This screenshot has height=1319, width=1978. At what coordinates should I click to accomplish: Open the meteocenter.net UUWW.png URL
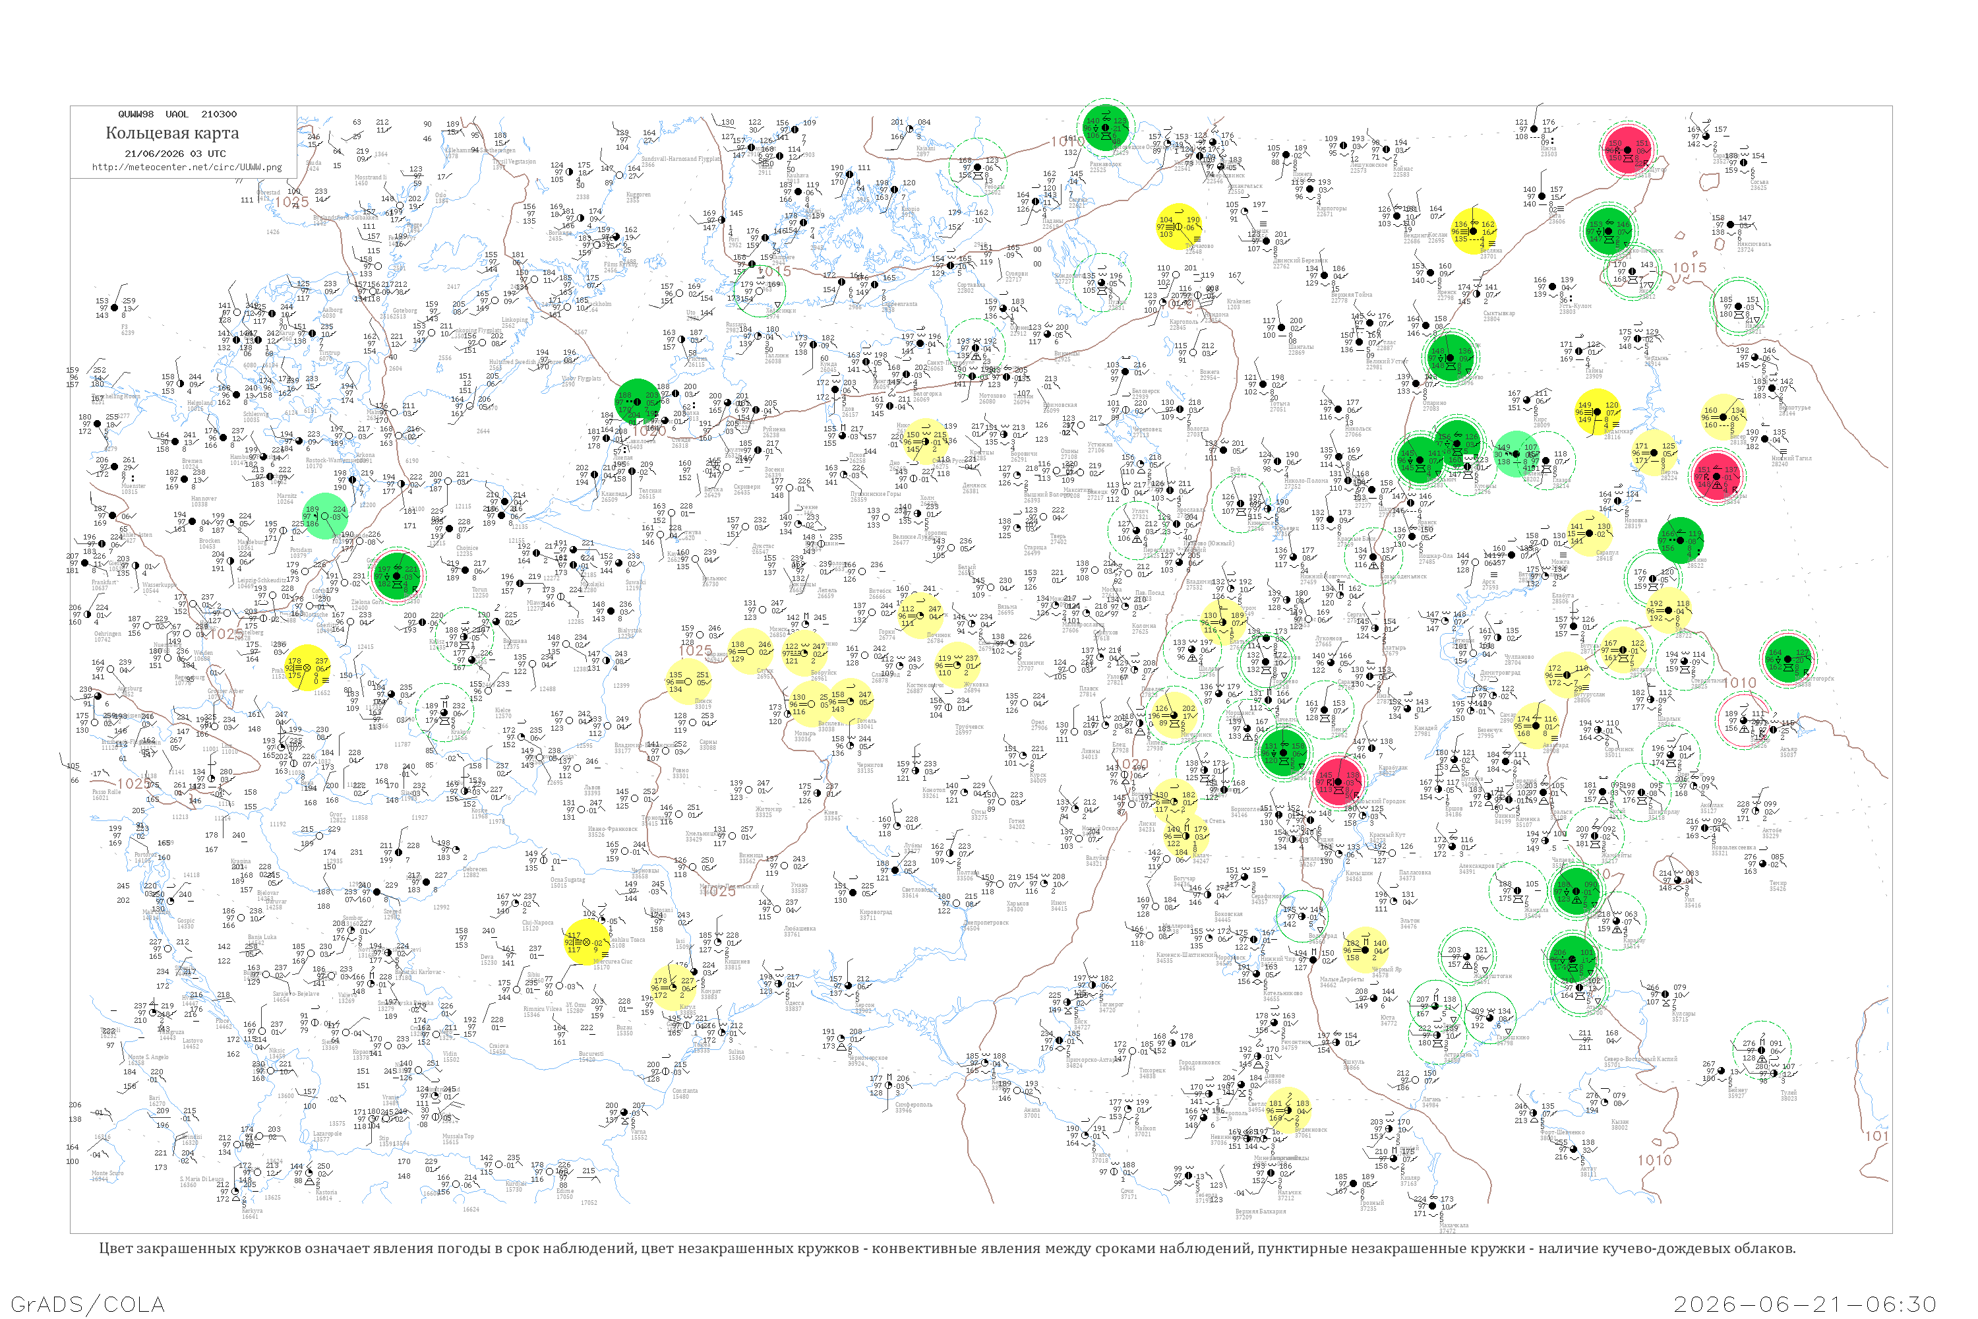pos(187,167)
